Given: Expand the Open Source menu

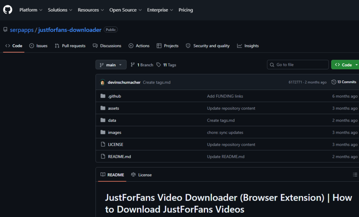Looking at the screenshot, I should pyautogui.click(x=126, y=10).
